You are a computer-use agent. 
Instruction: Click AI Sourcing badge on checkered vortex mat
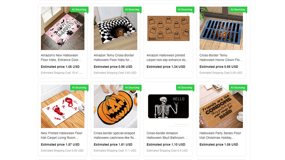pos(132,10)
